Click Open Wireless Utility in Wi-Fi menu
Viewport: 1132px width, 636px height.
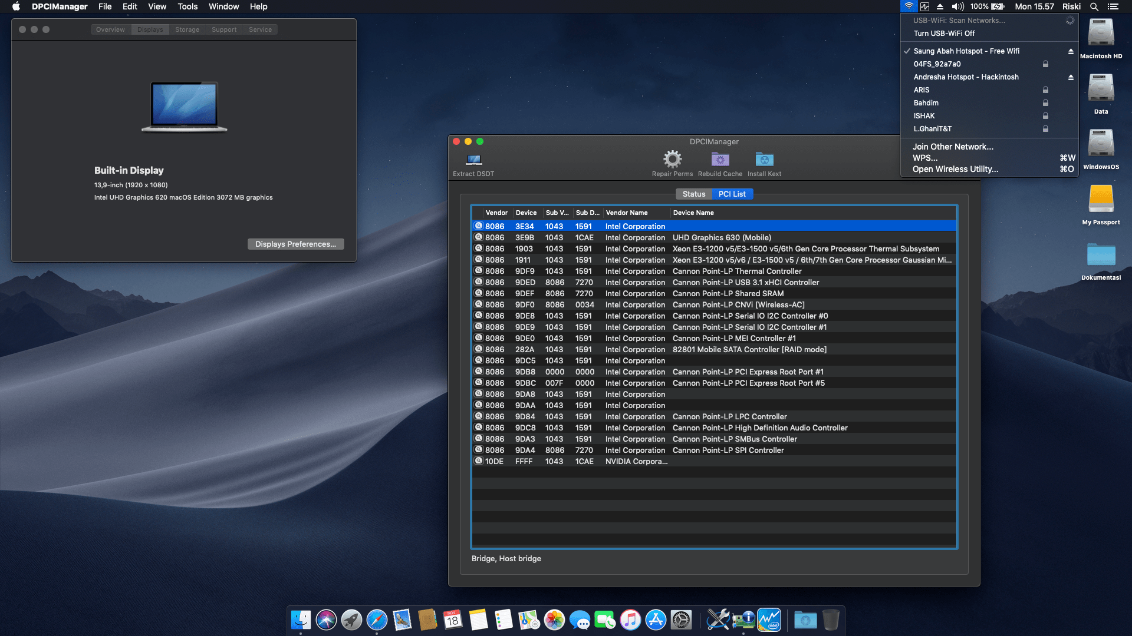tap(955, 169)
